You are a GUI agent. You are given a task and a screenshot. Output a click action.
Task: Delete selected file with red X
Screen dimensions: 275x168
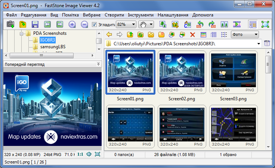tap(192, 34)
